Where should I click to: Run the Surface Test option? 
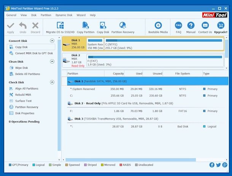pyautogui.click(x=20, y=101)
